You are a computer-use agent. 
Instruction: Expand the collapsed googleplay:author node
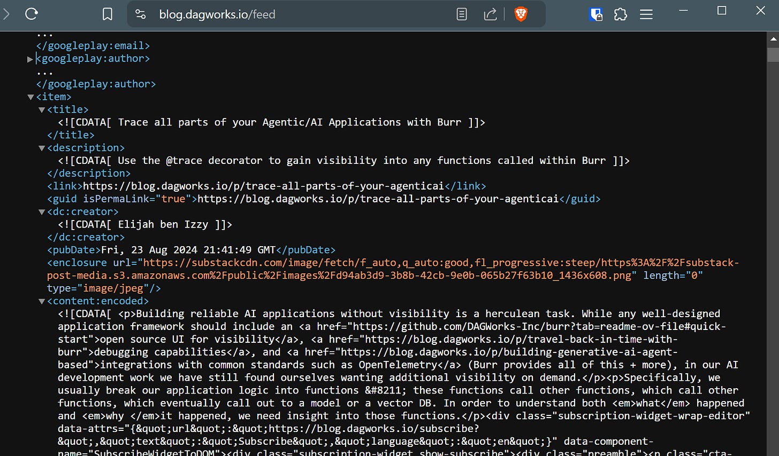(30, 59)
